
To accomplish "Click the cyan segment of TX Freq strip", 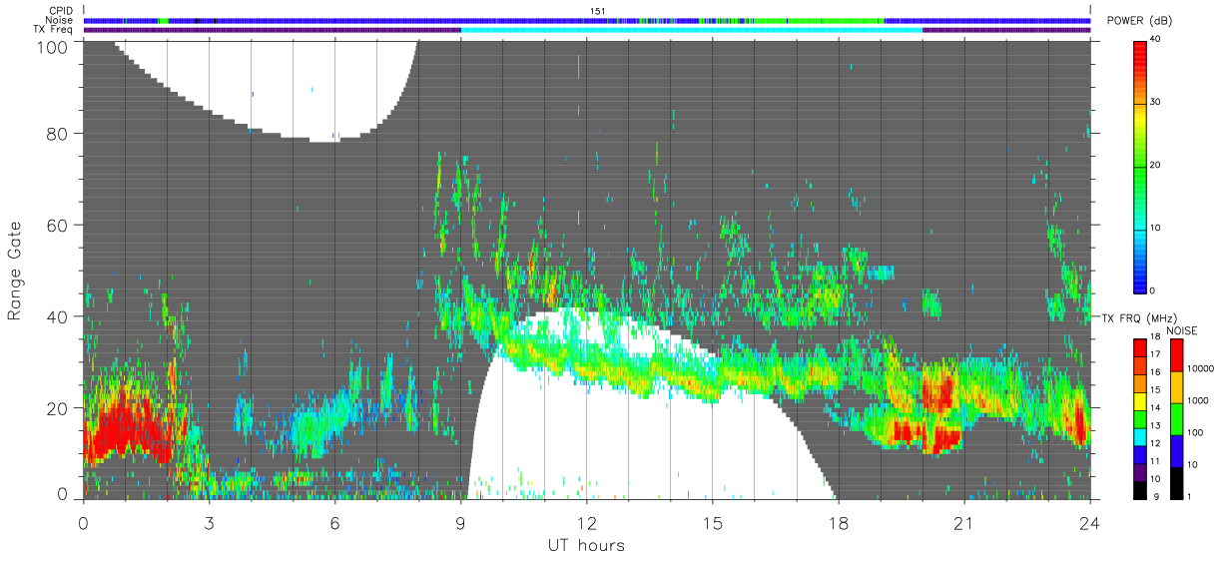I will [x=692, y=30].
